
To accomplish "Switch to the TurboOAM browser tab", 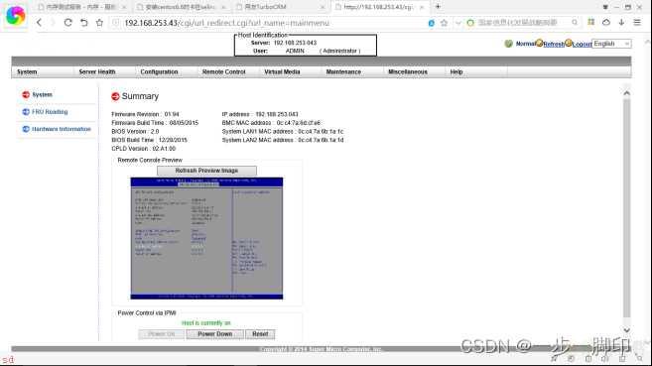I will pos(280,7).
